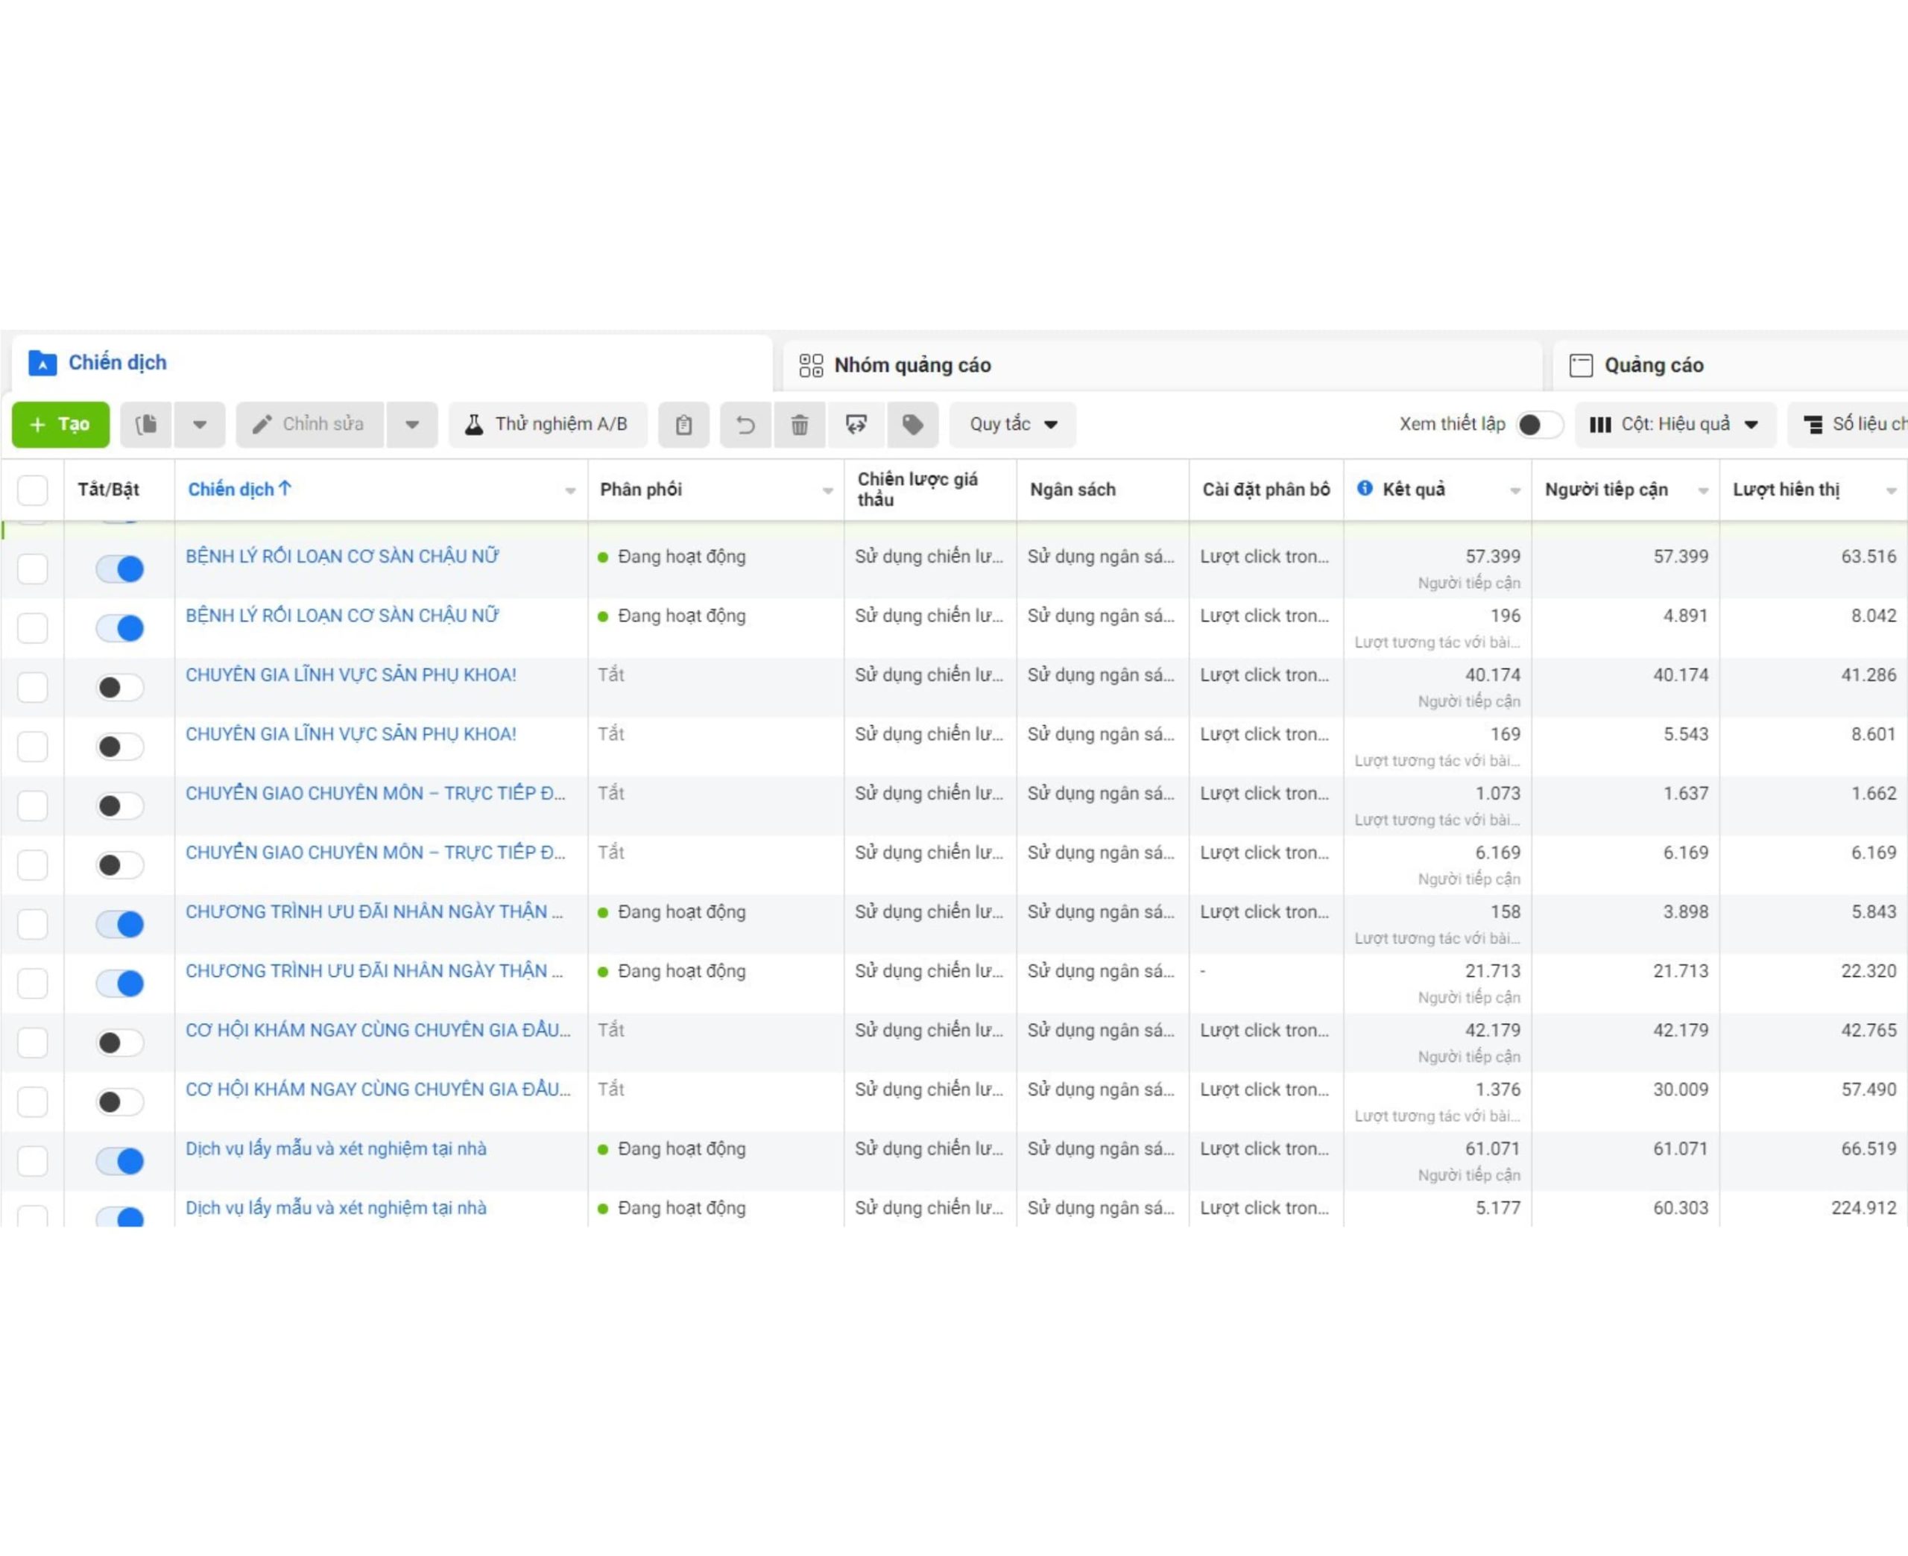The image size is (1908, 1556).
Task: Open the Quy tắc dropdown
Action: coord(1013,424)
